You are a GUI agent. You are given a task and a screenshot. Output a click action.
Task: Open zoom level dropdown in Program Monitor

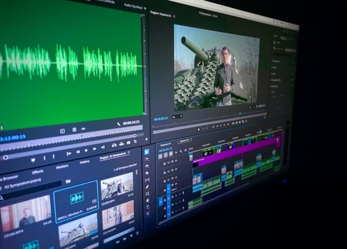(177, 117)
